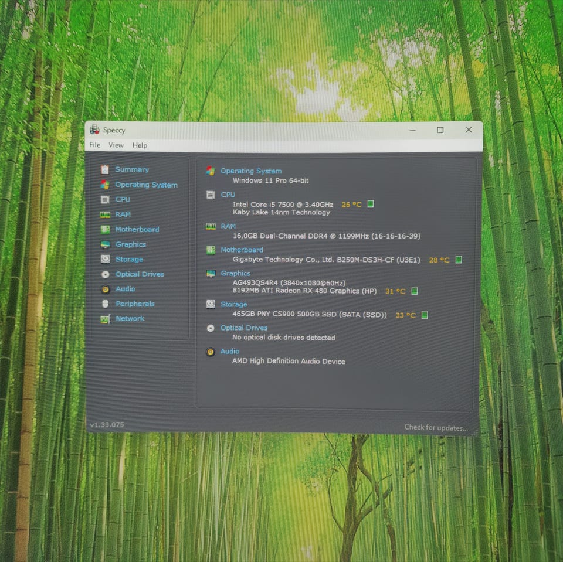Click the Audio speaker icon in summary panel
The height and width of the screenshot is (562, 563).
tap(211, 352)
